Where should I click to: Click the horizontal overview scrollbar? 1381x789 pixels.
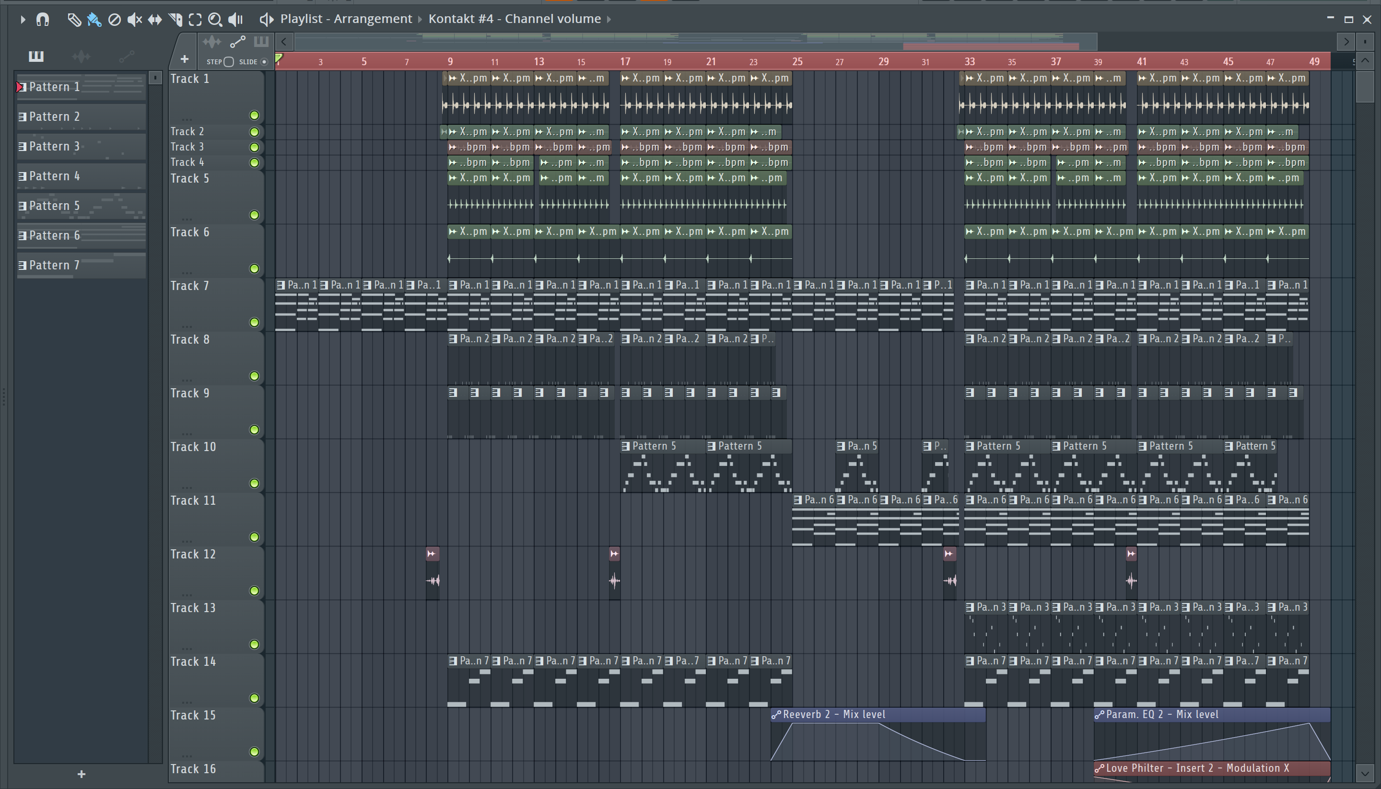(695, 41)
